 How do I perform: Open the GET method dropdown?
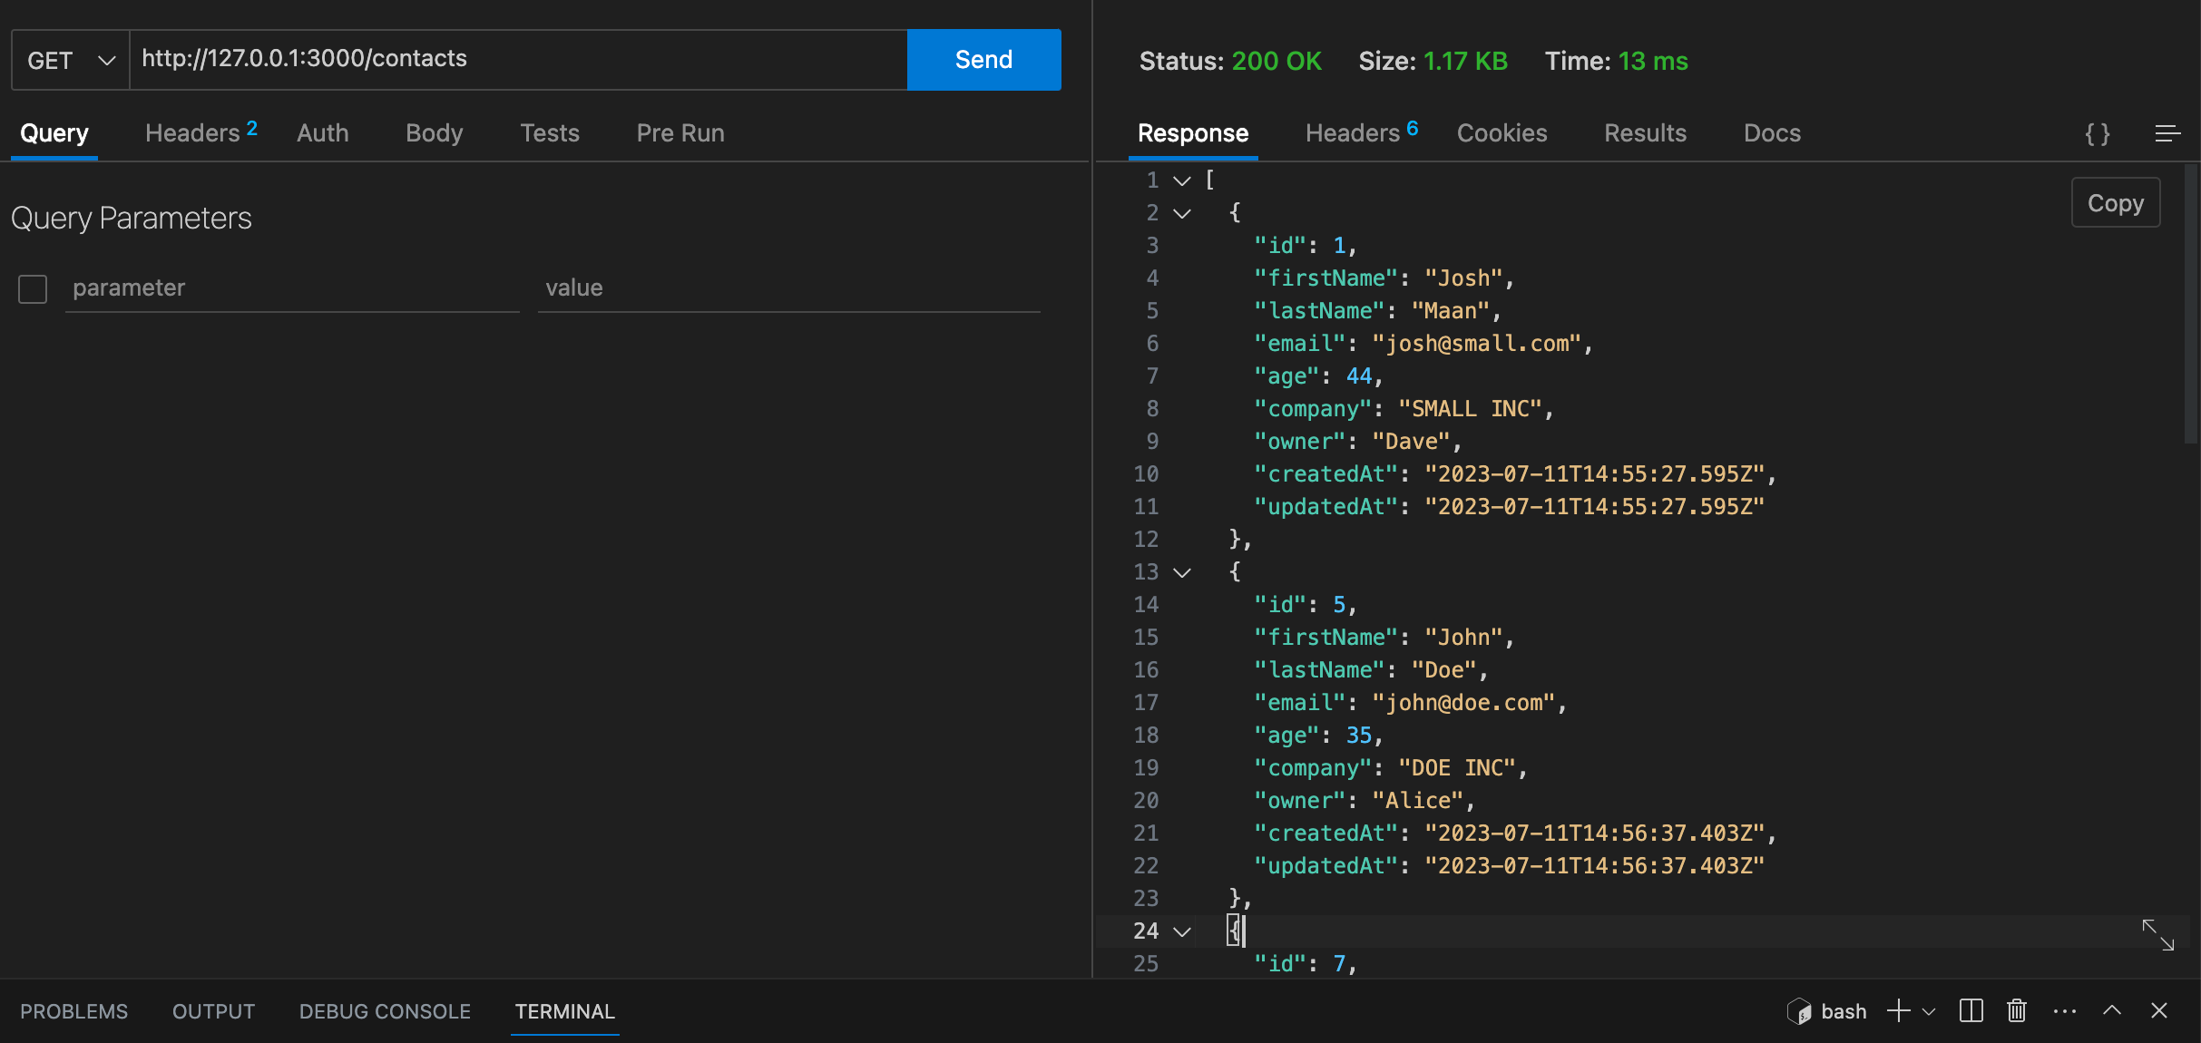point(71,61)
